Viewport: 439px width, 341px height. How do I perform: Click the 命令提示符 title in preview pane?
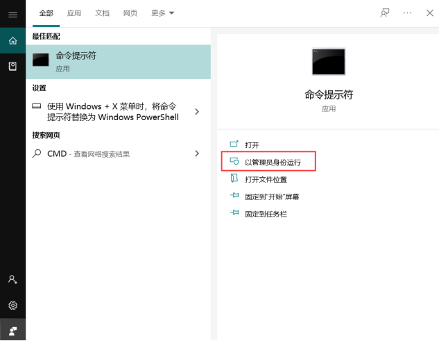coord(329,94)
